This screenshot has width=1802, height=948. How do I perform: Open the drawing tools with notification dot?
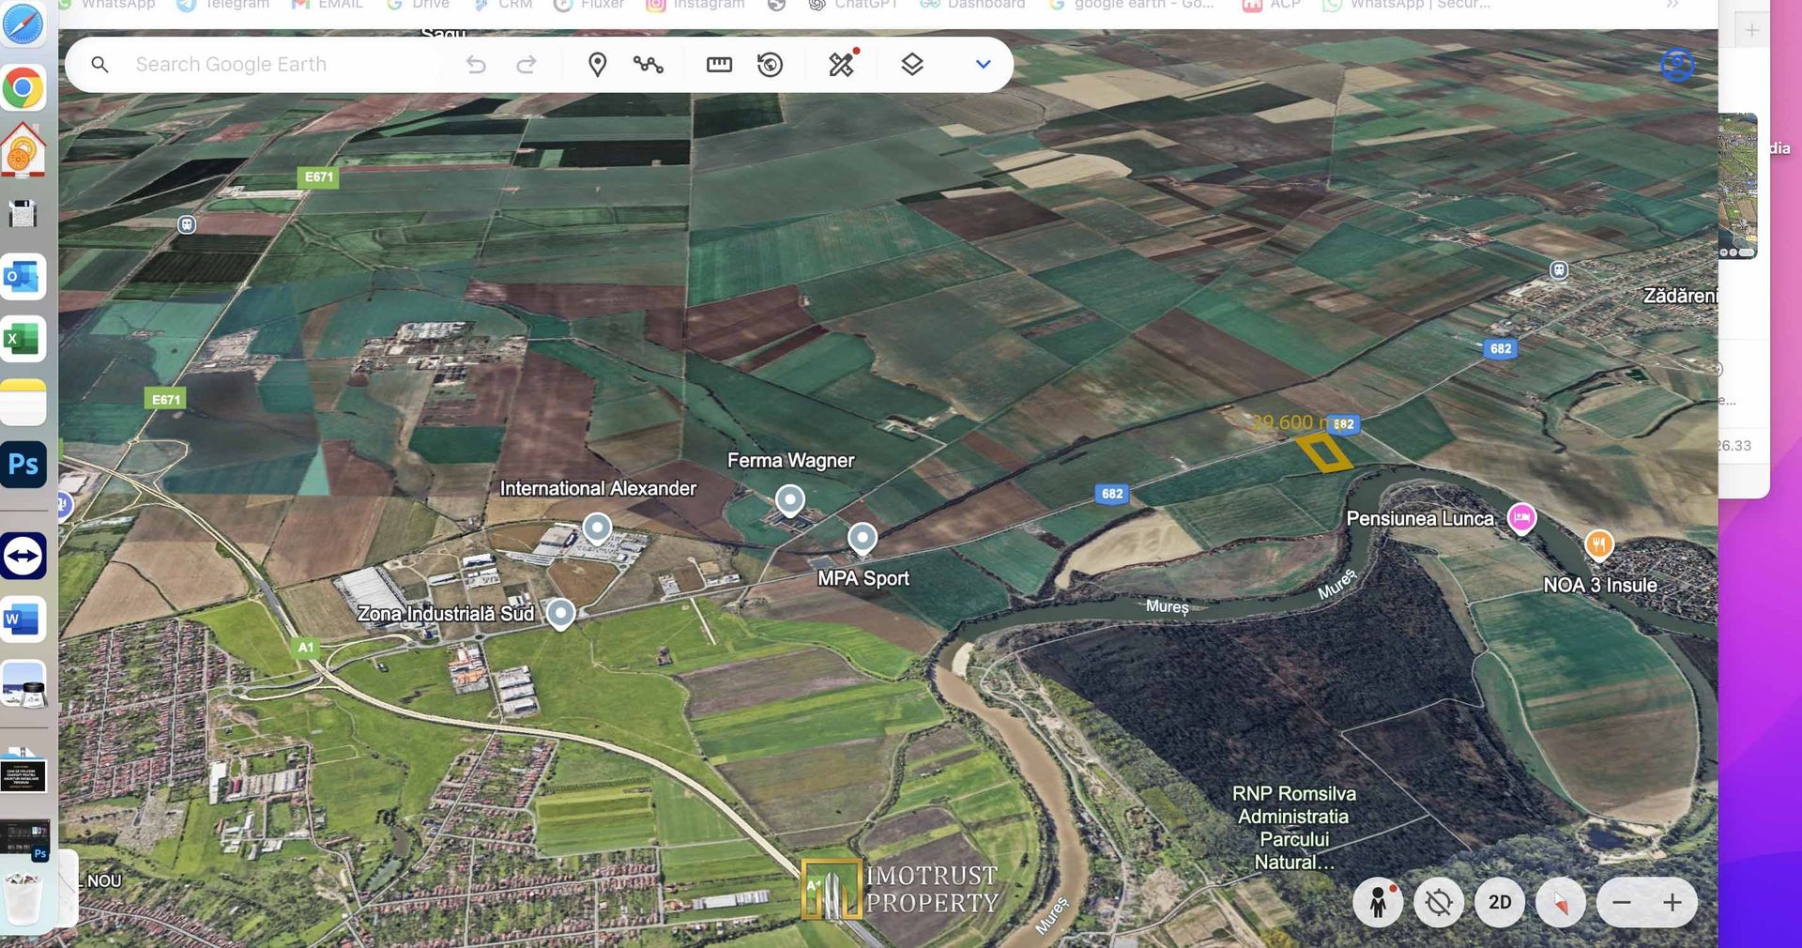point(842,64)
